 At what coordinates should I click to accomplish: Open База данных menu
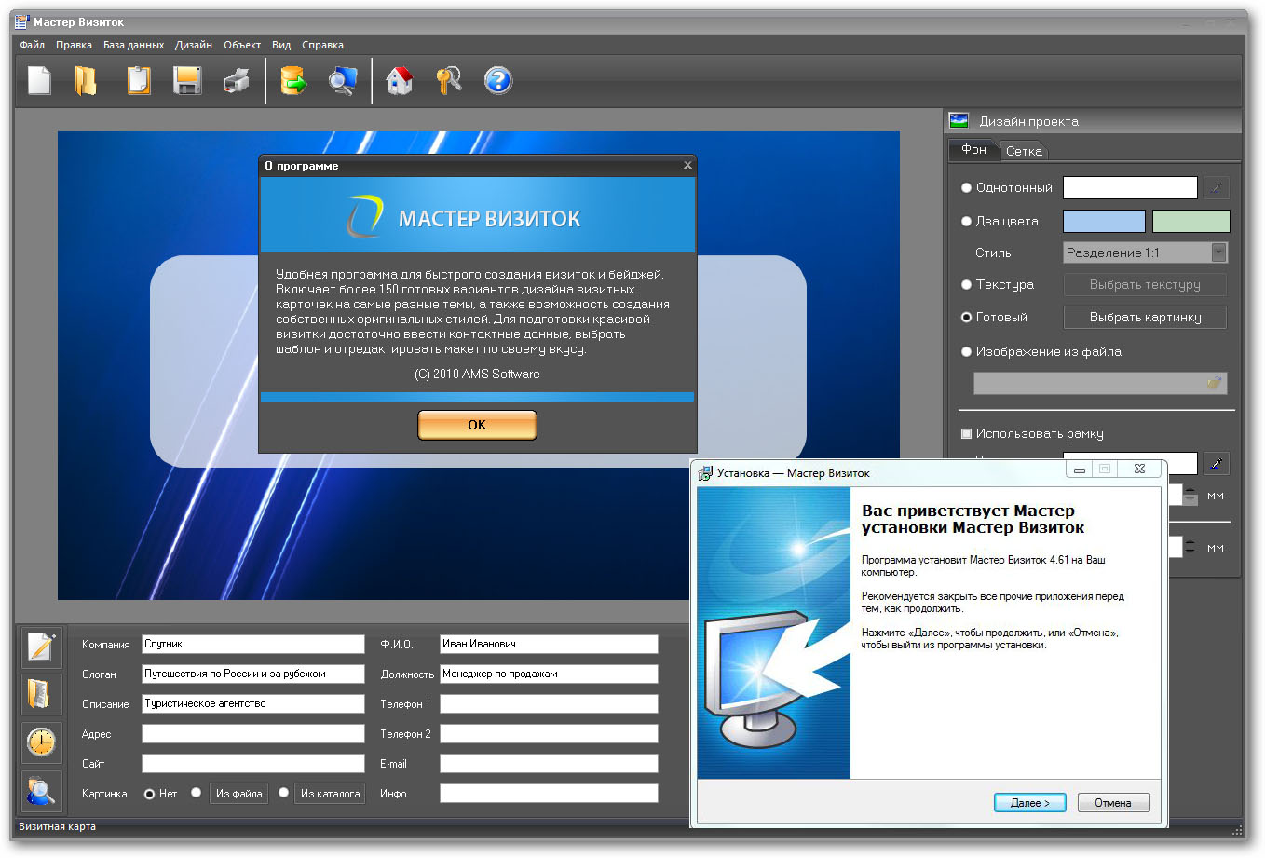point(133,45)
